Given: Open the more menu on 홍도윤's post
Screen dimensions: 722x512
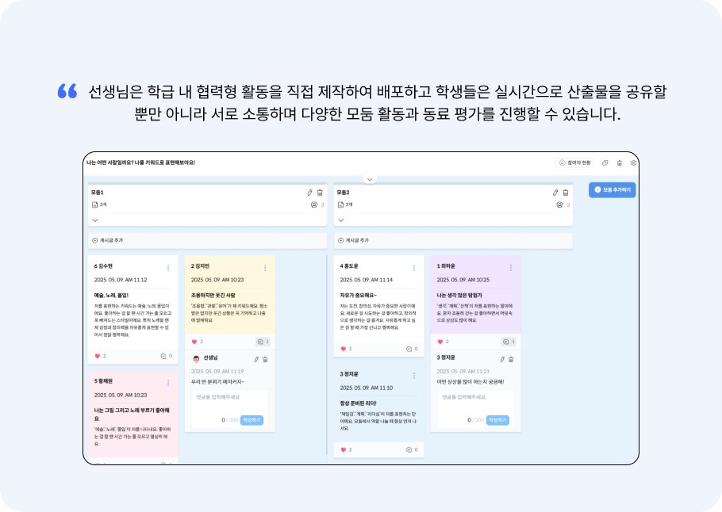Looking at the screenshot, I should pos(414,268).
